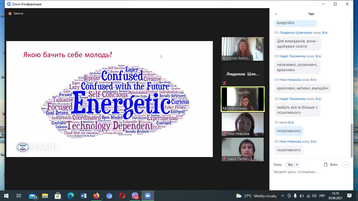This screenshot has height=201, width=358.
Task: Click Надія Паляничка above 'незалежні, розвинені' message
Action: point(292,56)
